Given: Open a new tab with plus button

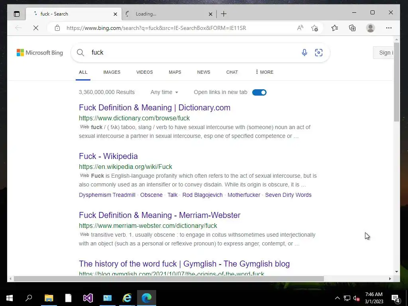Looking at the screenshot, I should pyautogui.click(x=224, y=14).
